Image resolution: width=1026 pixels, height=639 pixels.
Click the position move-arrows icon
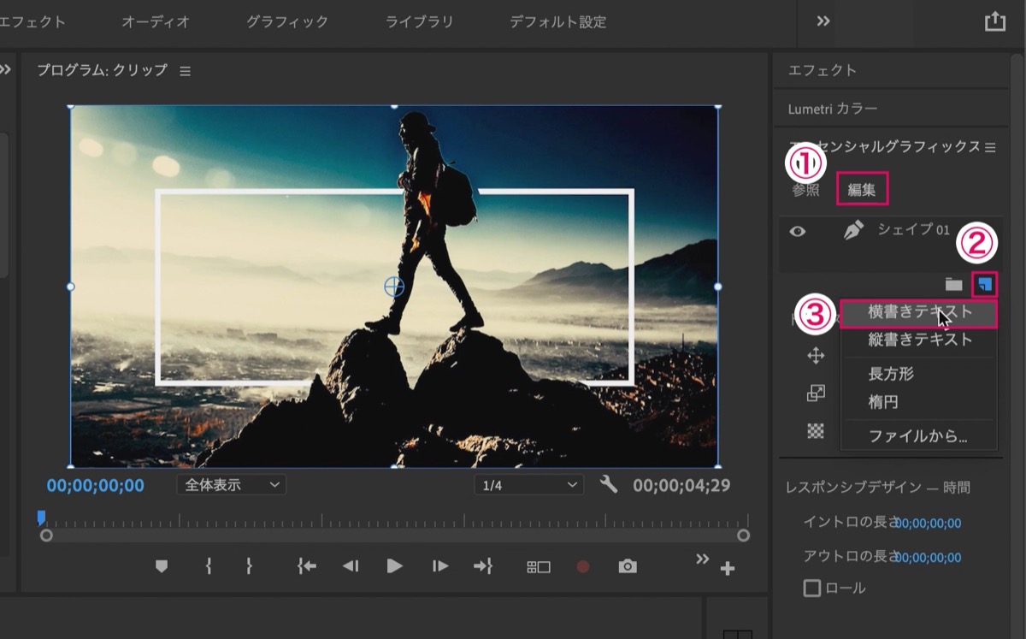[817, 356]
